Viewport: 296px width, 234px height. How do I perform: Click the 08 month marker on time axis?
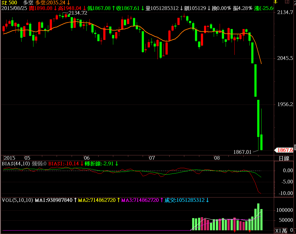pos(217,158)
